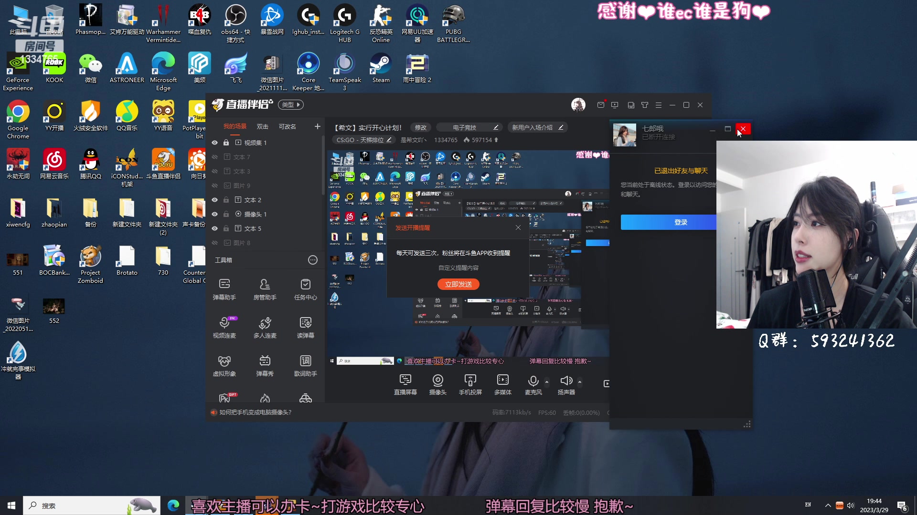Screen dimensions: 917x515
Task: Open the 房管助手 tool
Action: coord(265,289)
